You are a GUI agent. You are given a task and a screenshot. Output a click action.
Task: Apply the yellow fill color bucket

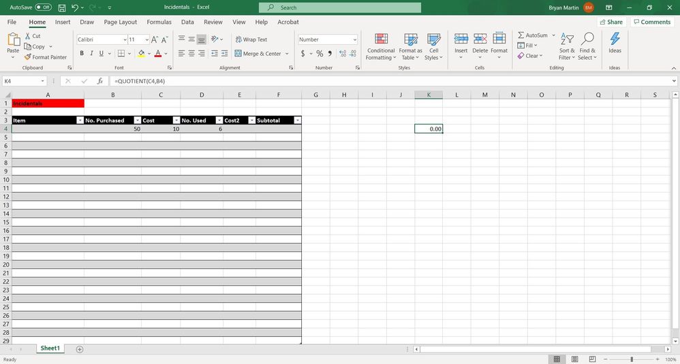(141, 53)
